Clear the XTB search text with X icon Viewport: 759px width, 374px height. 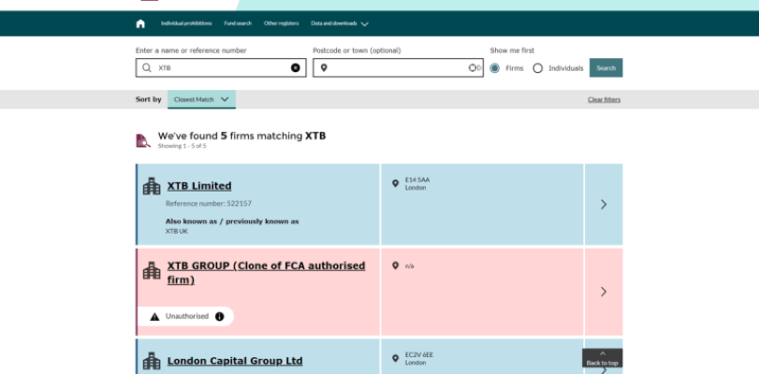click(296, 68)
